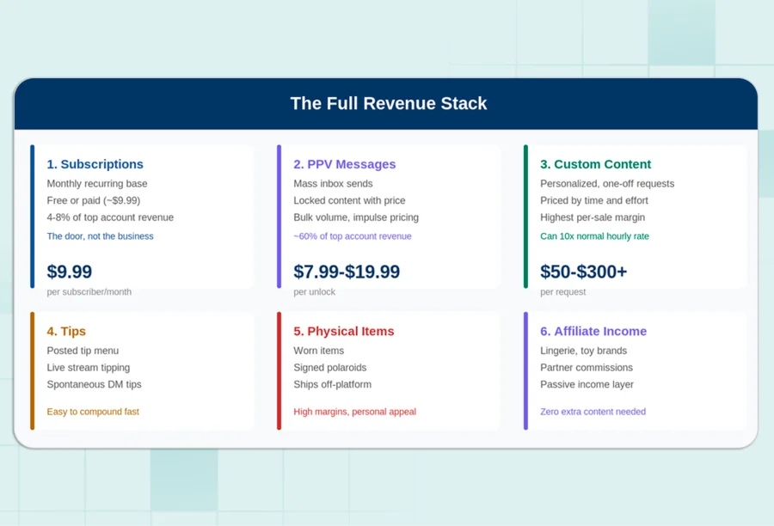The image size is (774, 526).
Task: Click 'High margins, personal appeal' note
Action: click(355, 412)
